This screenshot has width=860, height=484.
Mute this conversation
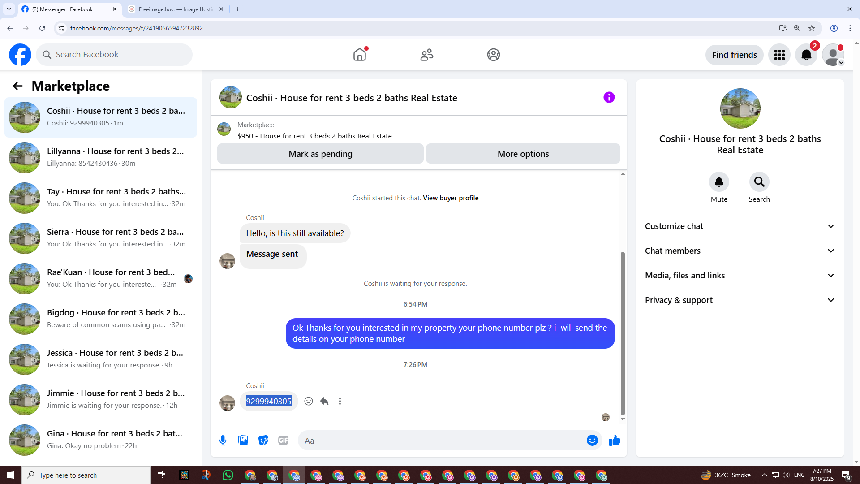click(719, 182)
